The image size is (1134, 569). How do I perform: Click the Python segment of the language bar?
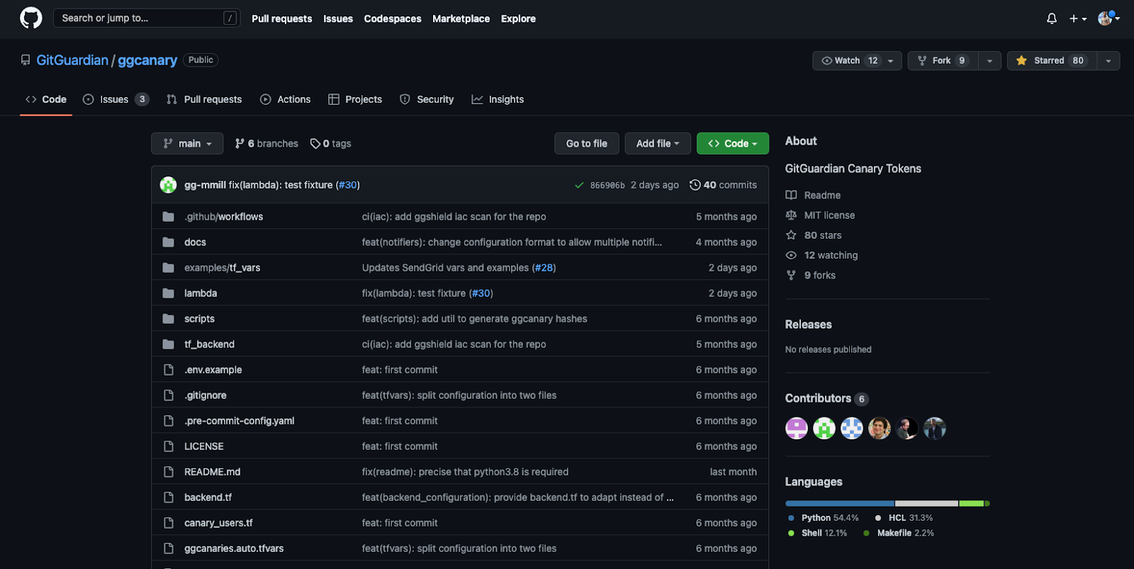[840, 504]
